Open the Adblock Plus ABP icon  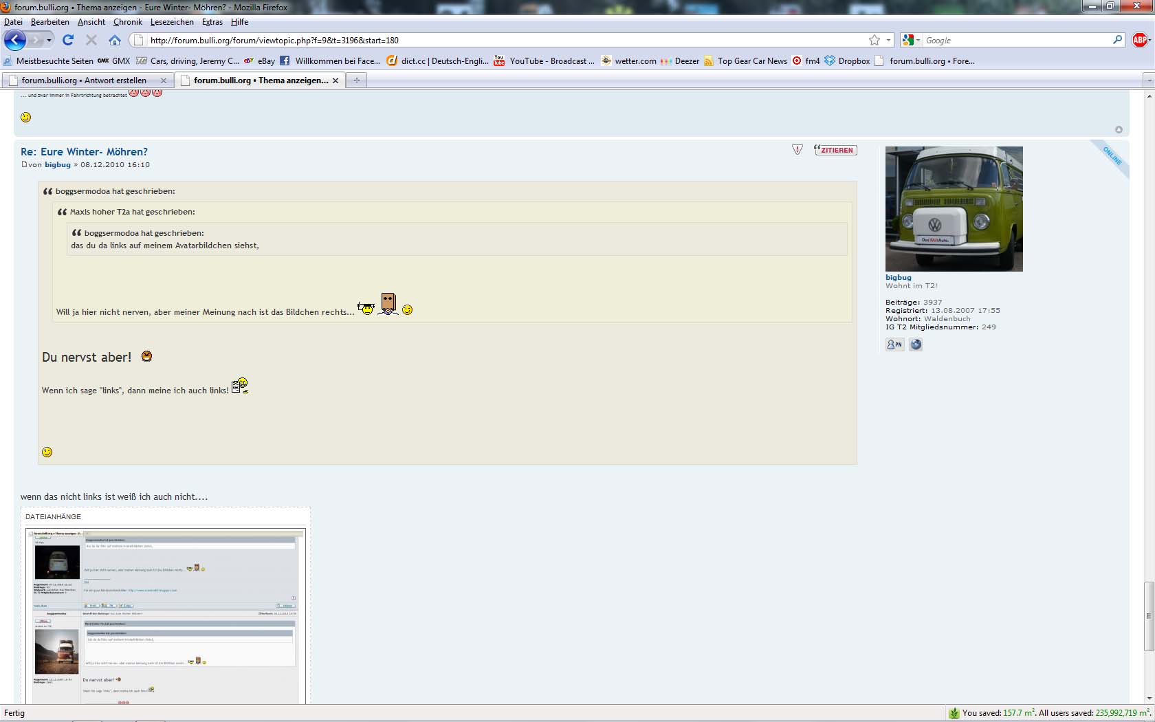click(x=1140, y=40)
